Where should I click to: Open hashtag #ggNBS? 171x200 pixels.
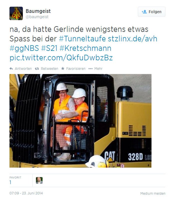pos(24,48)
